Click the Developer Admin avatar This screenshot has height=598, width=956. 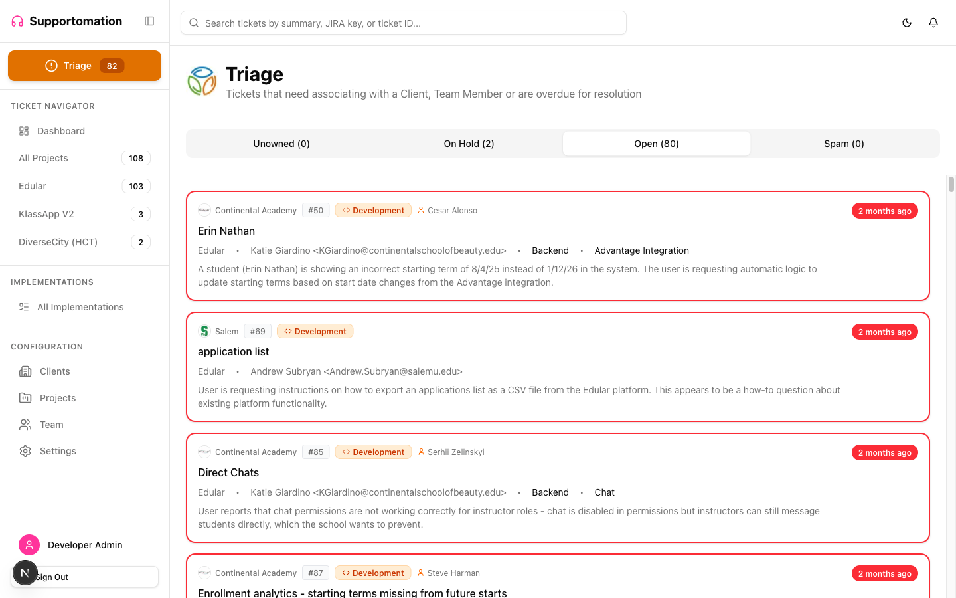[29, 545]
